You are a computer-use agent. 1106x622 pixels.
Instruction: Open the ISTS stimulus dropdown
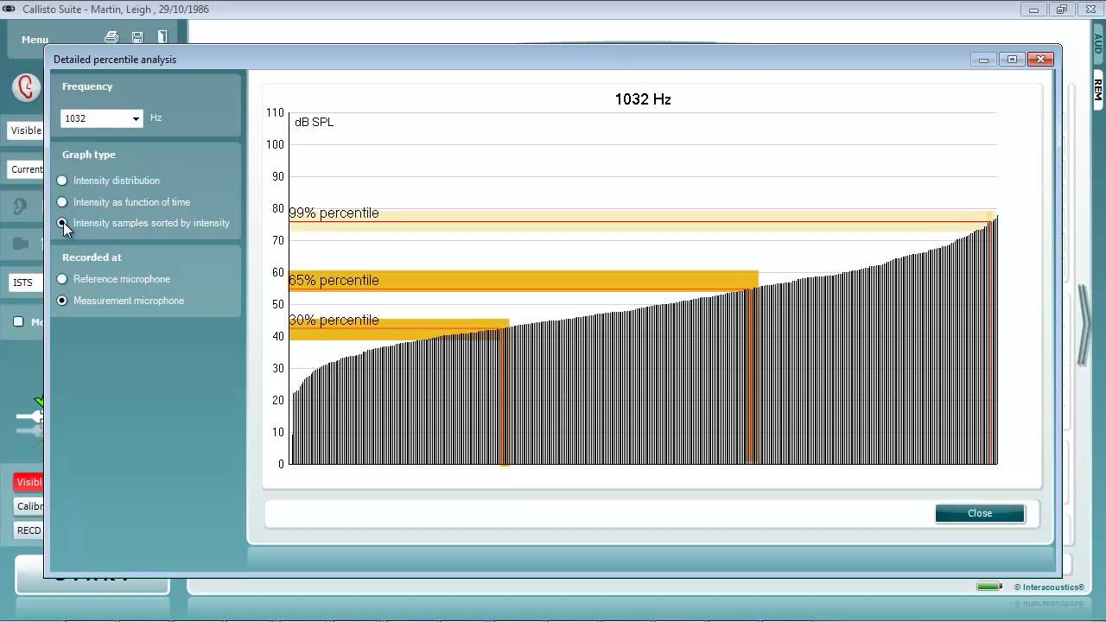(x=26, y=282)
